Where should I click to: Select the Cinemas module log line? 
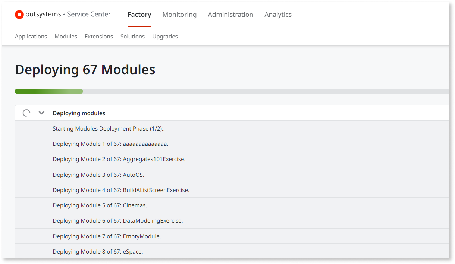coord(100,205)
